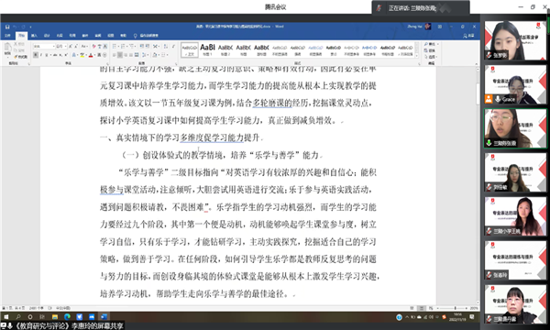Open the File tab
The image size is (550, 330).
(7, 36)
